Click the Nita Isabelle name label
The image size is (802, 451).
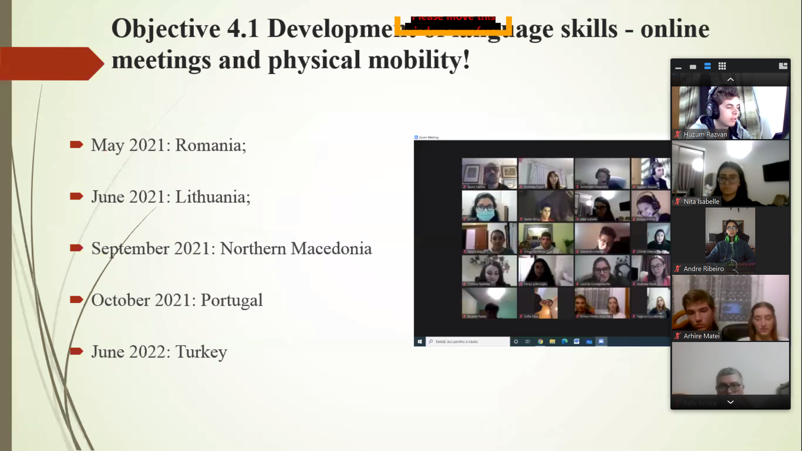coord(701,202)
